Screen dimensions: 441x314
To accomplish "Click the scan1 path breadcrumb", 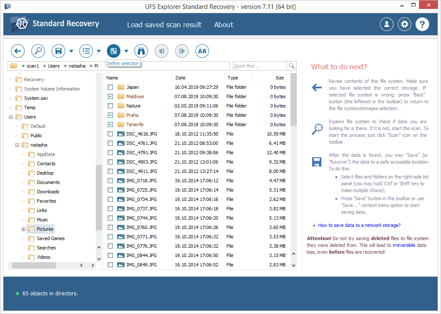I will pos(33,66).
